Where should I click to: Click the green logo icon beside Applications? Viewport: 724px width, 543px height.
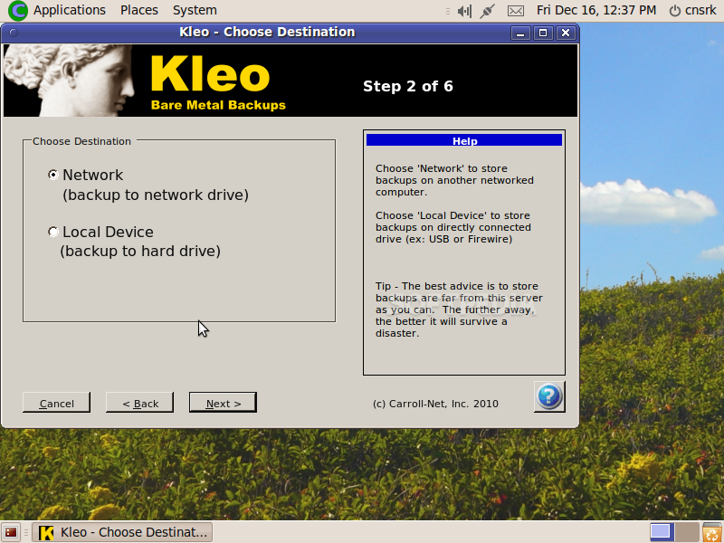pyautogui.click(x=18, y=10)
